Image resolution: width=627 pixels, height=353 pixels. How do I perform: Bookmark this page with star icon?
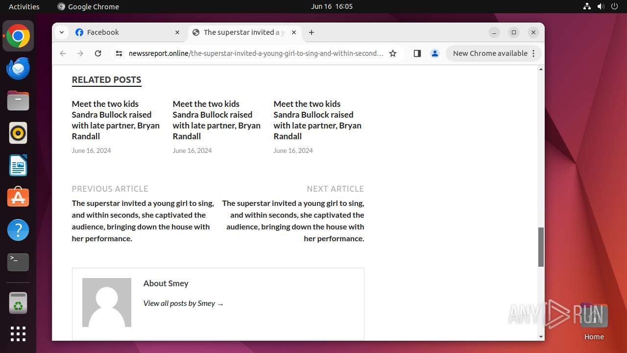[x=393, y=53]
